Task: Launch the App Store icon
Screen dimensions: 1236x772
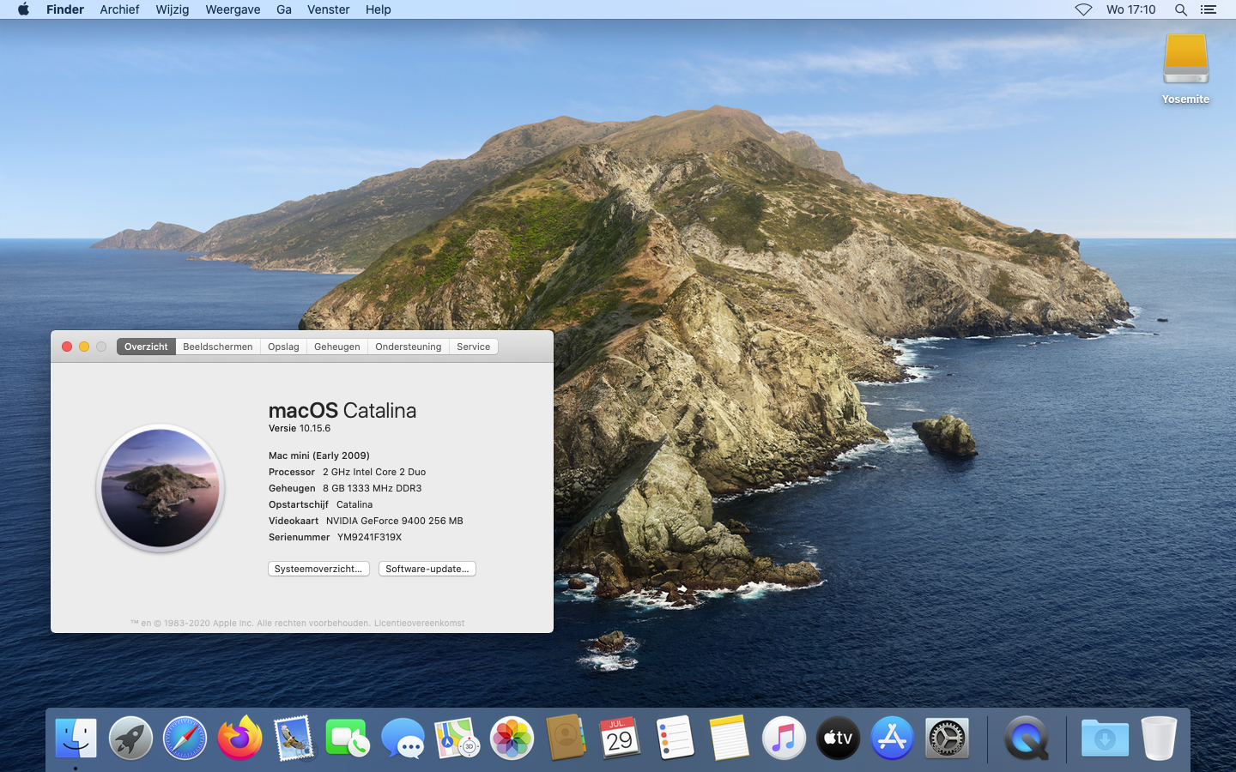Action: pos(892,738)
